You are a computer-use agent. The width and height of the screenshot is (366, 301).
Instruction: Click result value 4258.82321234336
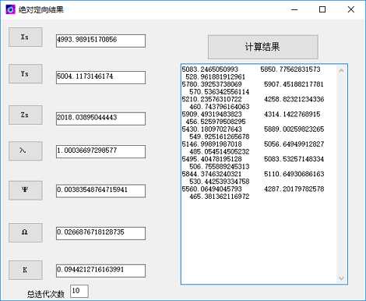click(x=294, y=99)
